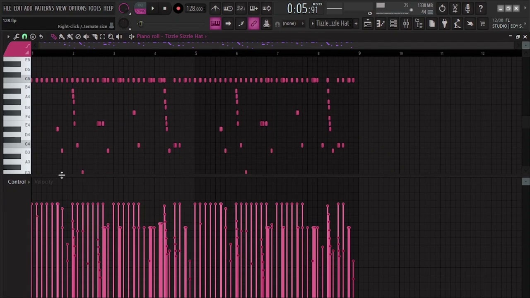Open the PATTERNS menu
The image size is (530, 298).
click(x=44, y=8)
